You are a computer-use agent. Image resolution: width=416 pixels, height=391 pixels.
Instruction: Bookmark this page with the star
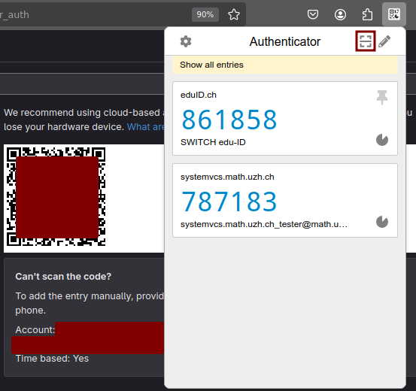coord(234,14)
